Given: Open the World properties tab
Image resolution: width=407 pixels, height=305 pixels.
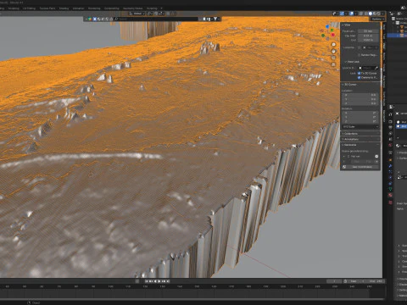Looking at the screenshot, I should (390, 145).
